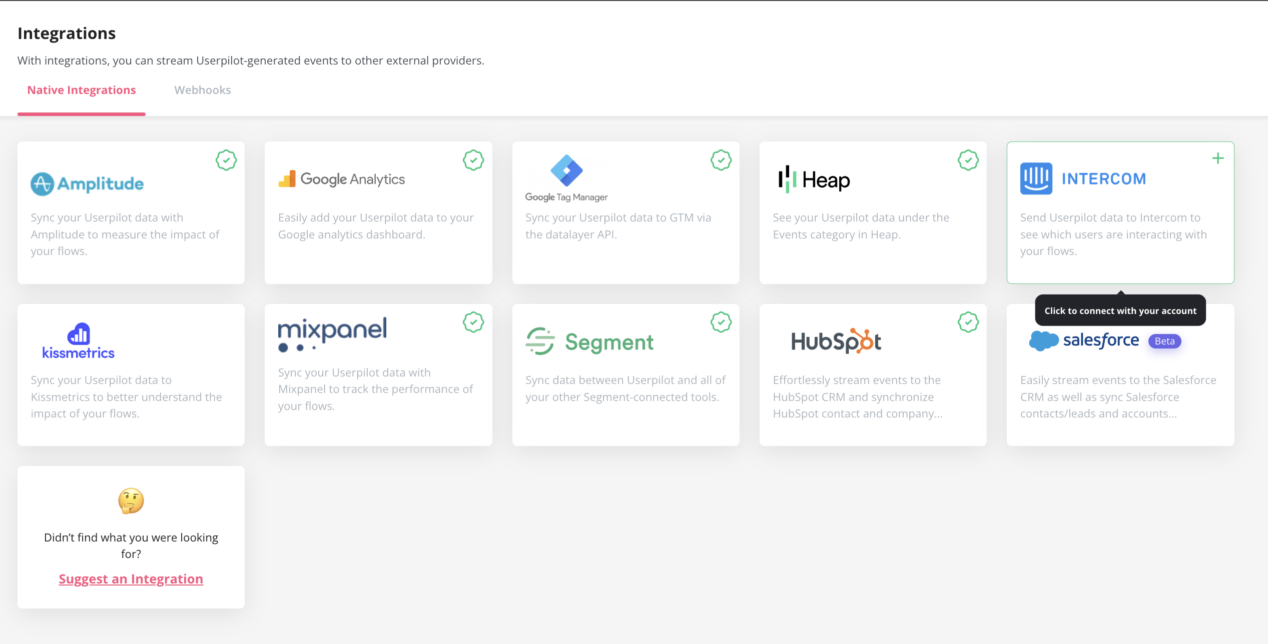Viewport: 1268px width, 644px height.
Task: Click the Heap logo
Action: (814, 179)
